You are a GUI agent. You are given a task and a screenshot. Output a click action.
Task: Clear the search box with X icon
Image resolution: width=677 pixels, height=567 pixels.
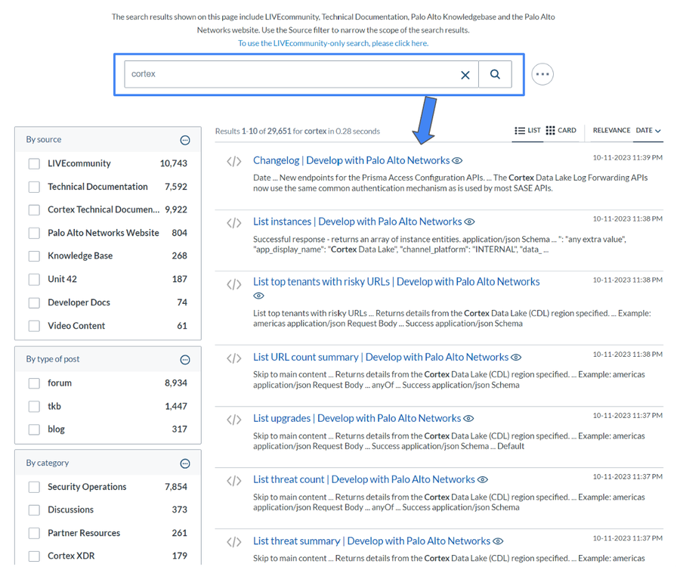click(465, 75)
